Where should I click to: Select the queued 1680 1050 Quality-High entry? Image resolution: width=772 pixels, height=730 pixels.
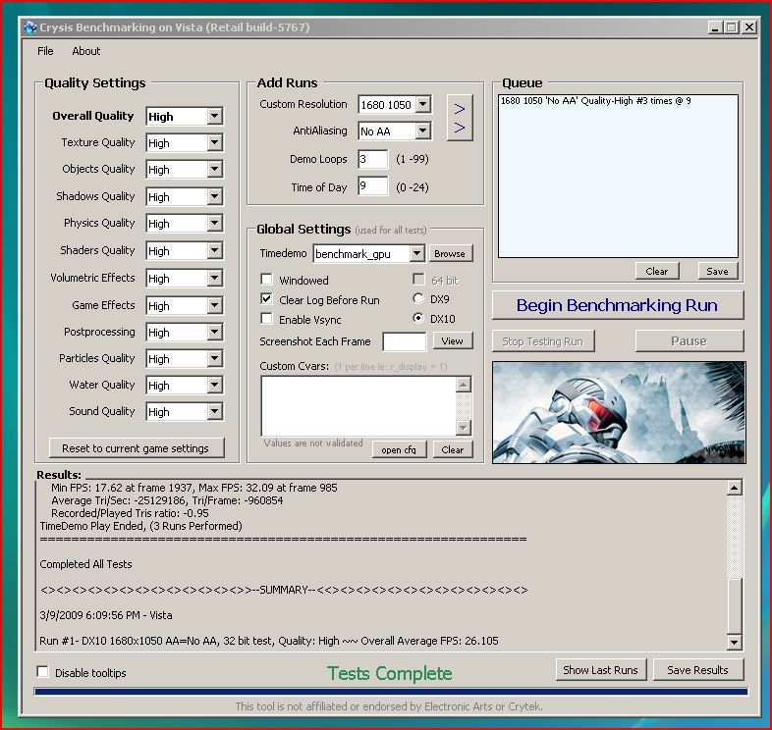596,101
